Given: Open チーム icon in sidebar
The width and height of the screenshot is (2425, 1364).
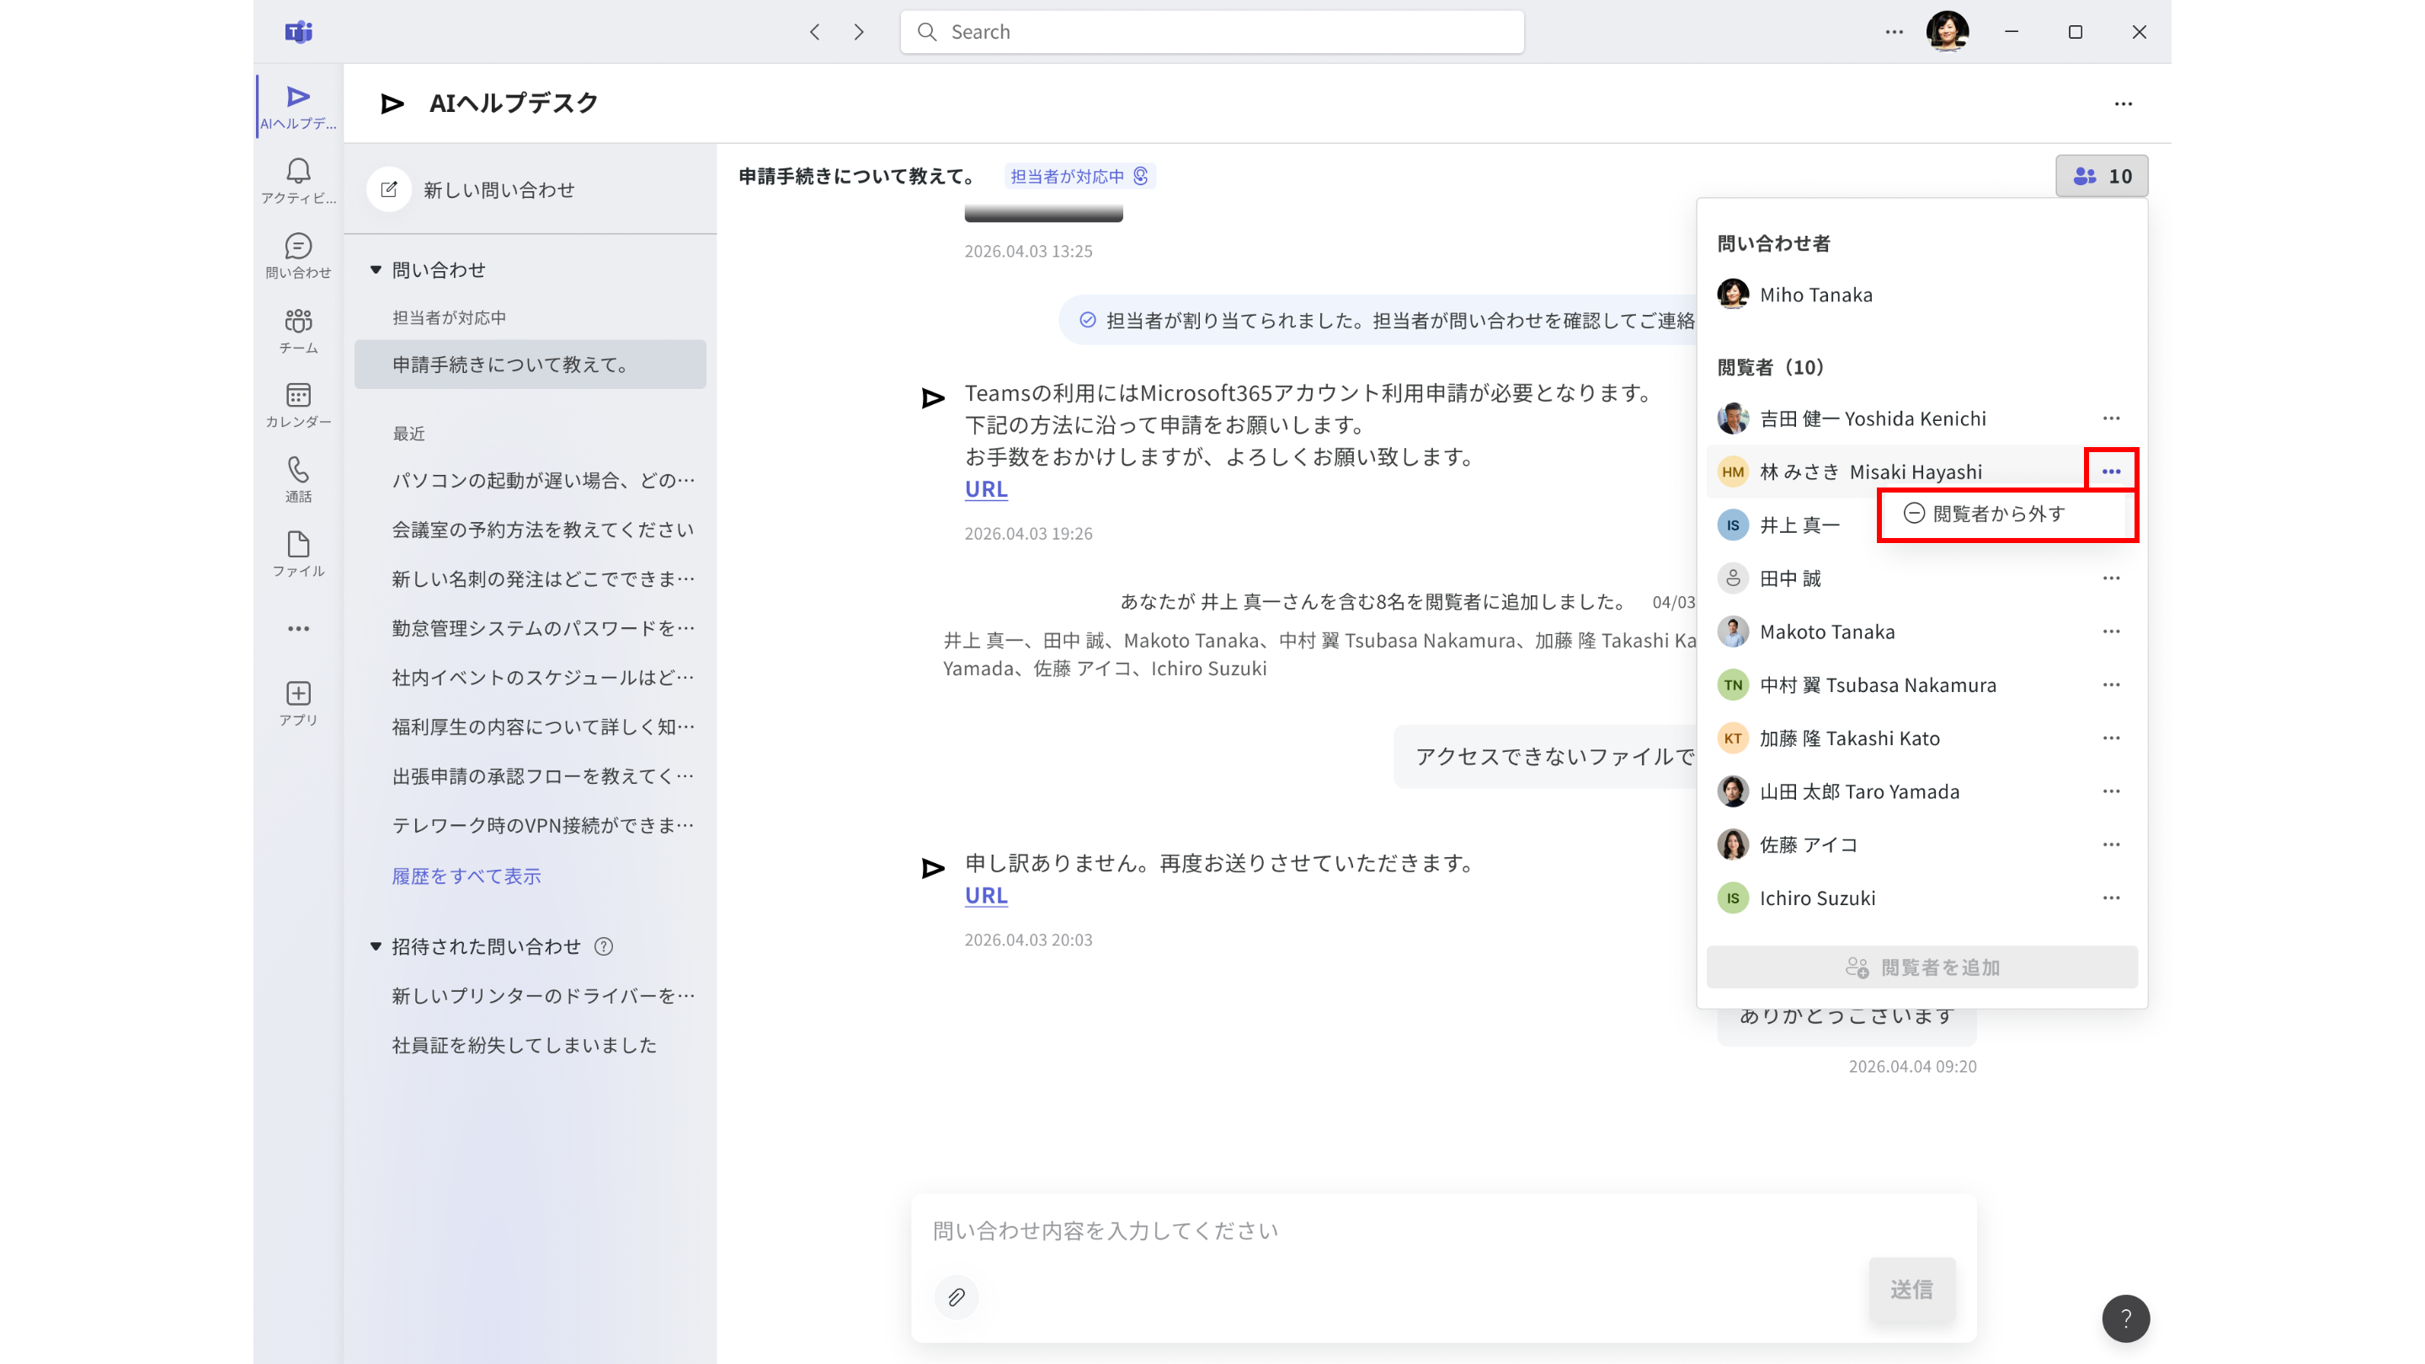Looking at the screenshot, I should (298, 330).
